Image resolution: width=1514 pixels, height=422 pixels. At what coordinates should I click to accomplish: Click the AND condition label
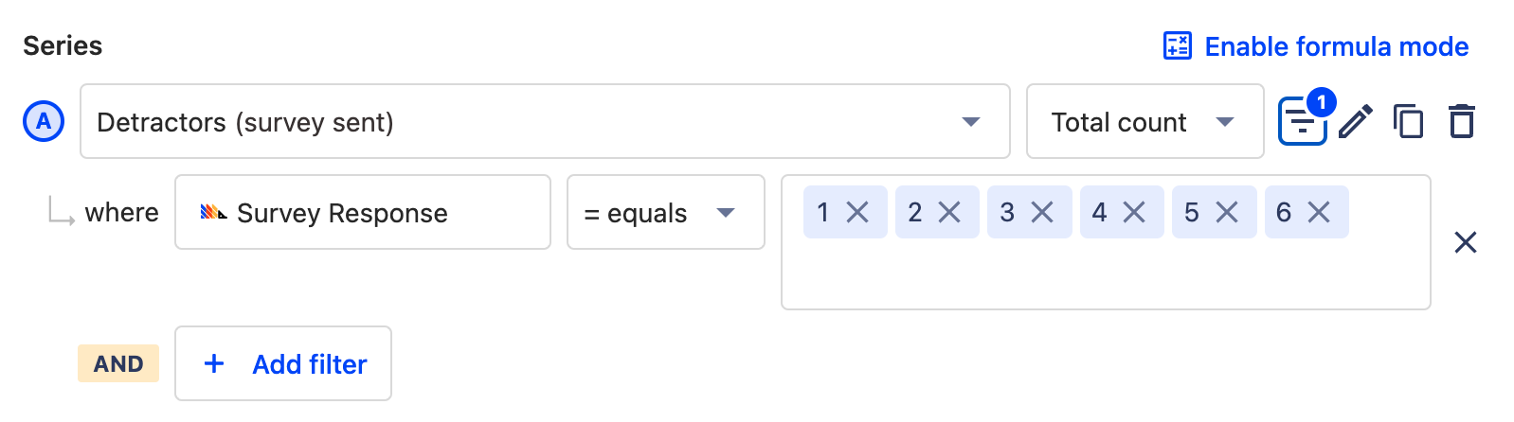tap(118, 364)
